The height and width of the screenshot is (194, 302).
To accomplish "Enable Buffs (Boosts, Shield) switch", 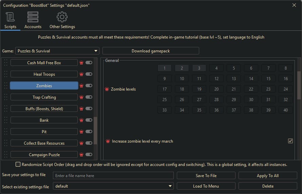I will (x=89, y=108).
